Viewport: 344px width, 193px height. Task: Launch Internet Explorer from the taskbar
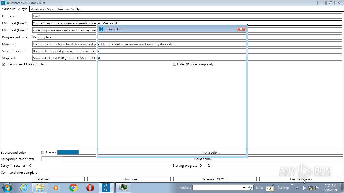tap(23, 188)
